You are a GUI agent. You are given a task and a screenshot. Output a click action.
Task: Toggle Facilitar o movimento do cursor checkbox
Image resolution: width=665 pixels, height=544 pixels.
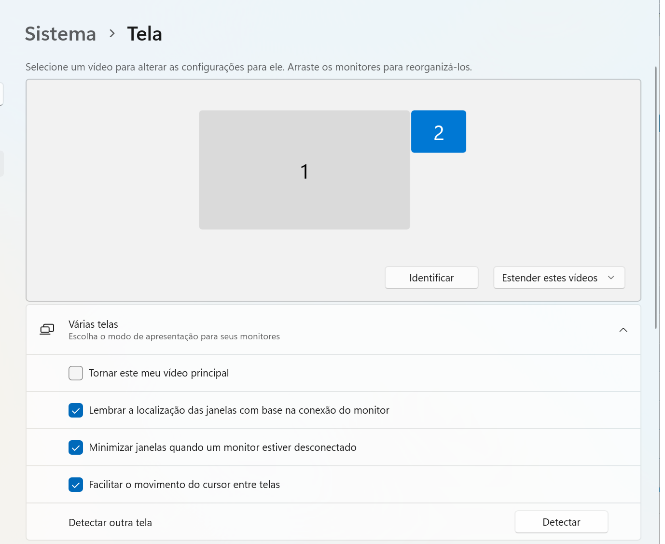point(76,485)
